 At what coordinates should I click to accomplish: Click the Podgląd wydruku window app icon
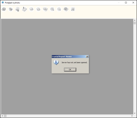3,3
